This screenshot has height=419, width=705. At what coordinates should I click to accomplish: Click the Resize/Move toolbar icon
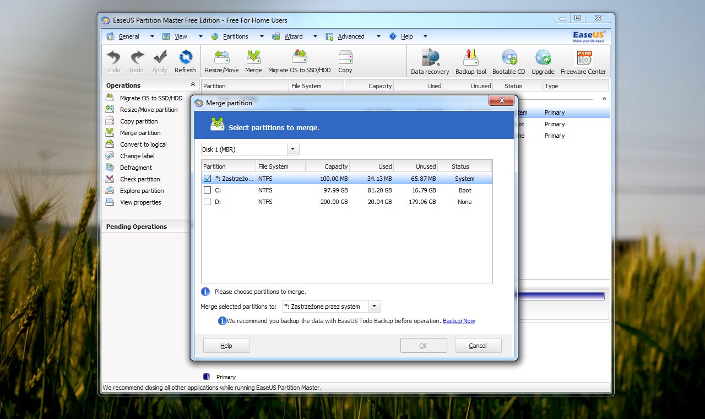pos(221,61)
